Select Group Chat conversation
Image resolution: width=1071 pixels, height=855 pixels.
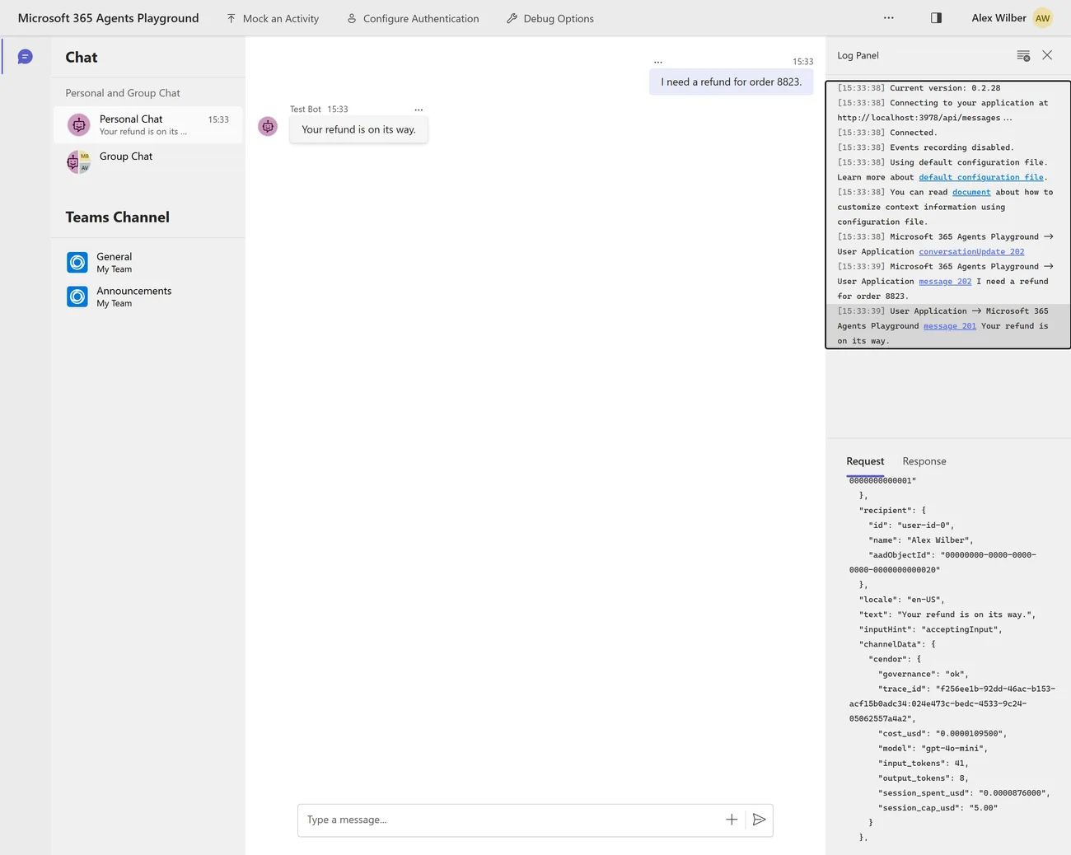(x=148, y=161)
